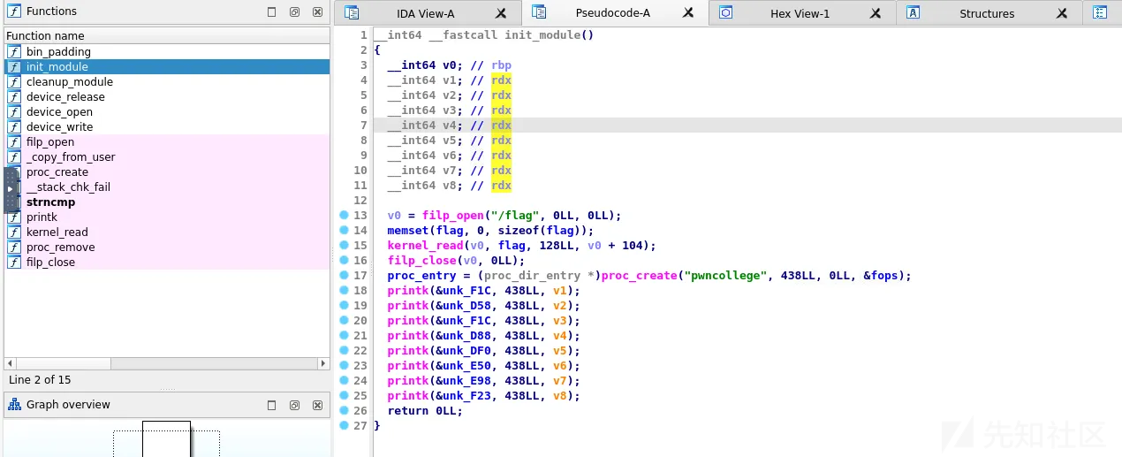Close the Structures tab
This screenshot has height=457, width=1122.
pos(1063,13)
